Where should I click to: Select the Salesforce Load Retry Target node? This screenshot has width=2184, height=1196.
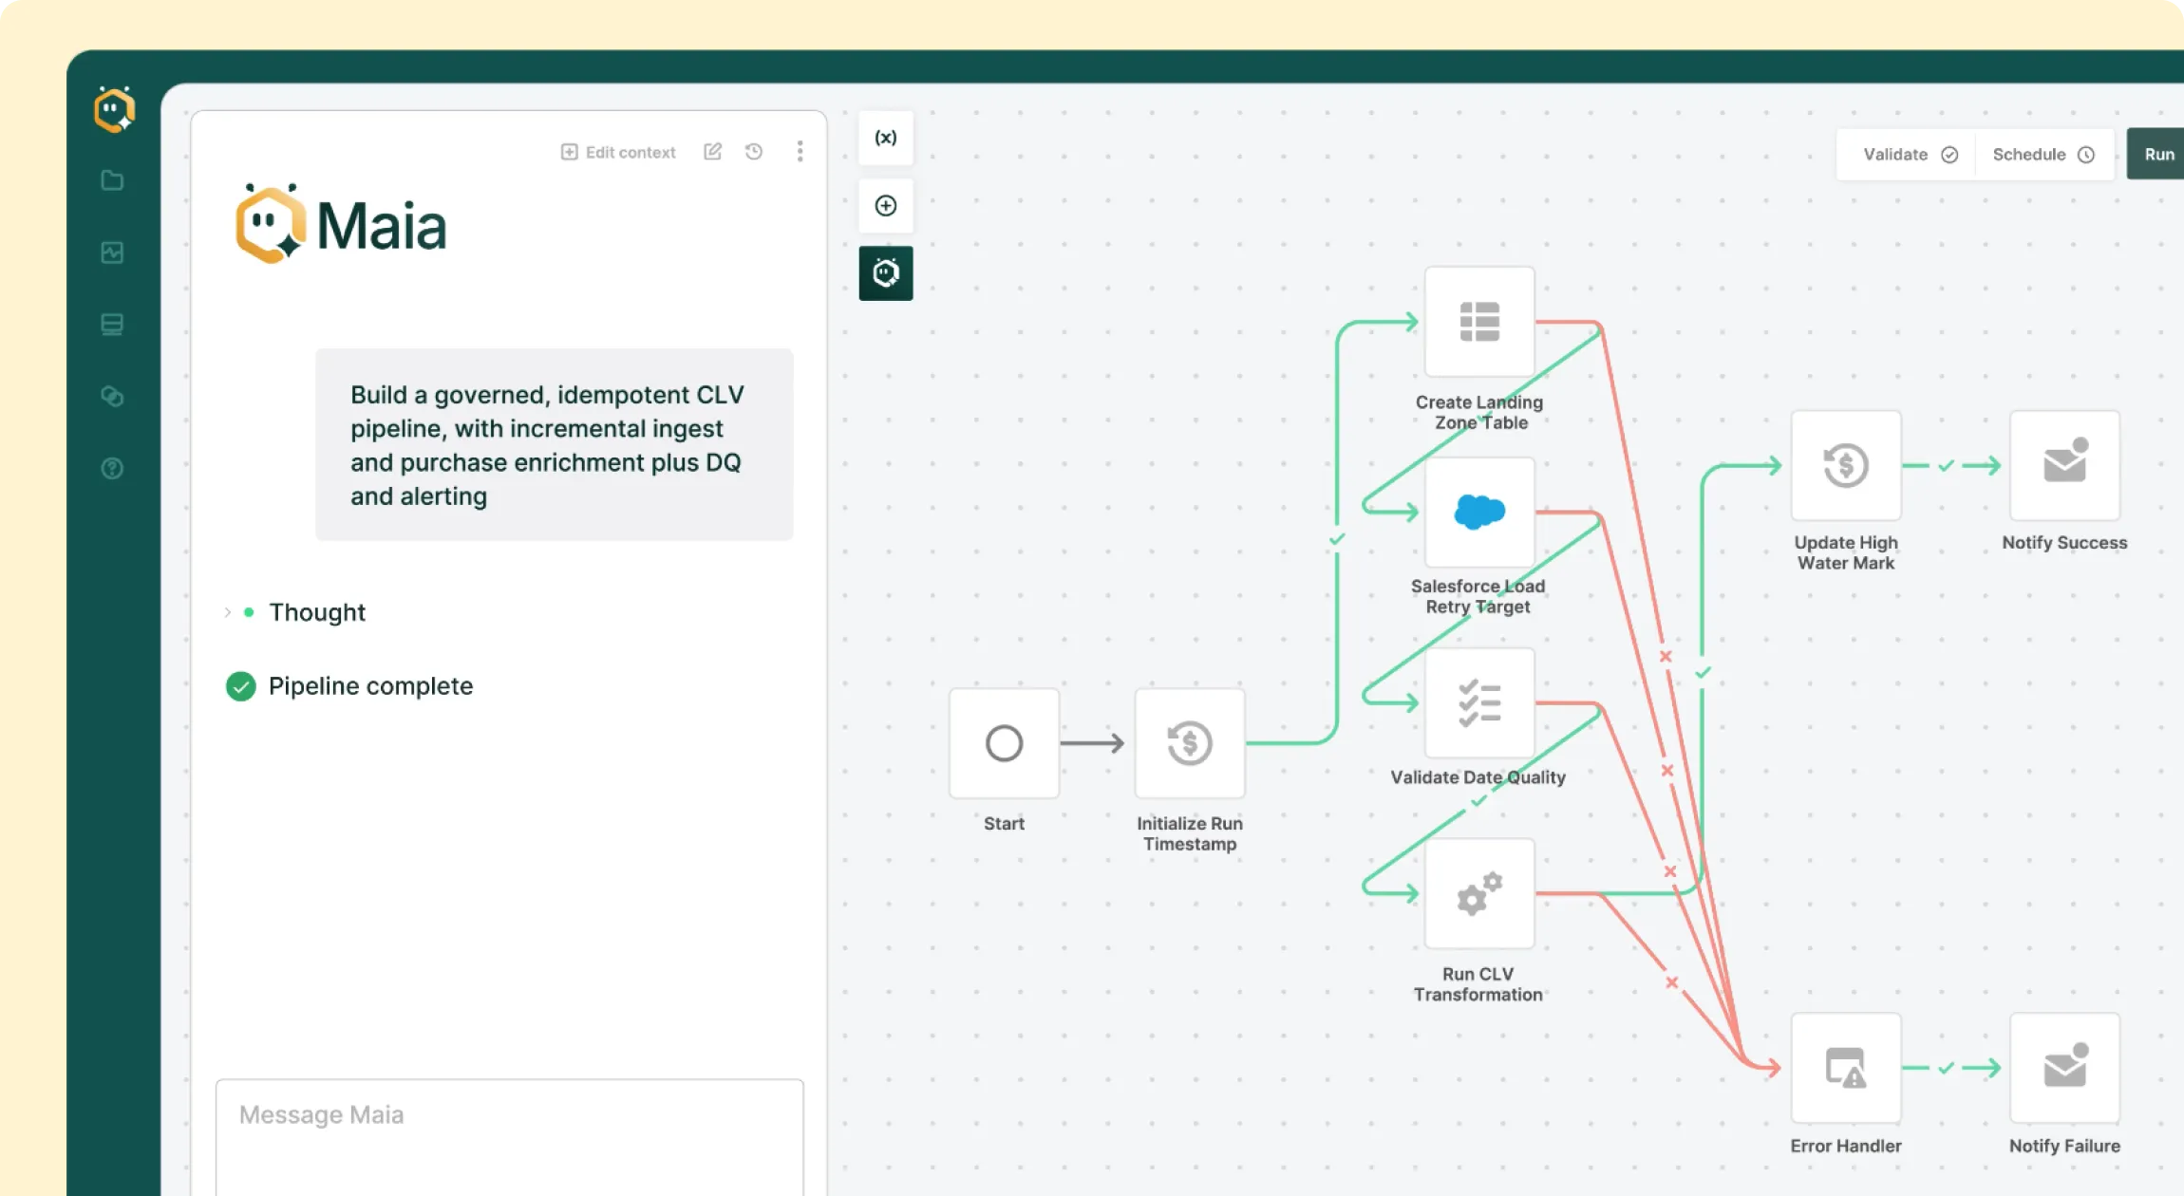click(x=1478, y=513)
